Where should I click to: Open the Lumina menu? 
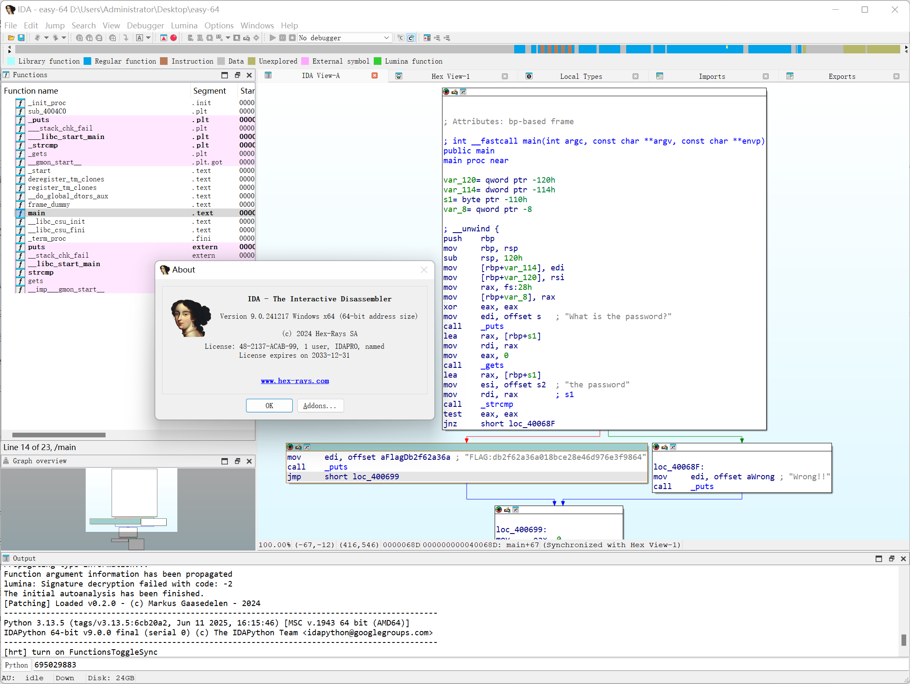coord(184,25)
